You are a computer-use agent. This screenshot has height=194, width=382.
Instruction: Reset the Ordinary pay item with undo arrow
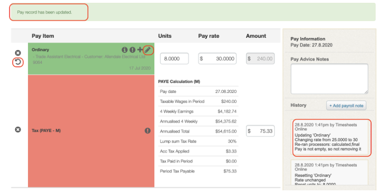click(x=18, y=62)
